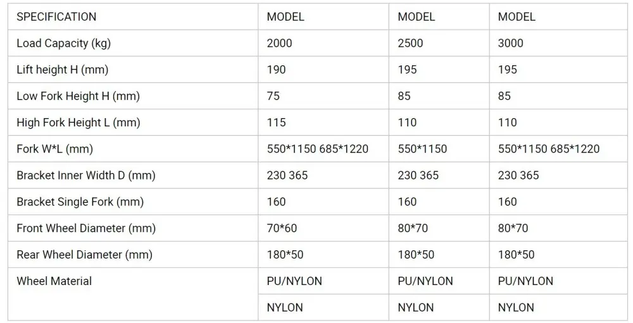Select the 75 low fork height value
This screenshot has height=323, width=633.
[x=273, y=97]
